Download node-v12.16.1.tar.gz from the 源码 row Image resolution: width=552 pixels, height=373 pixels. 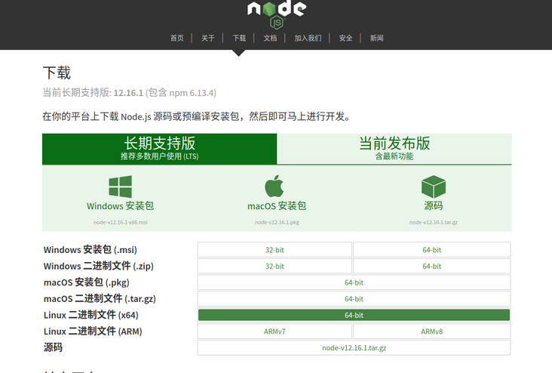click(354, 347)
